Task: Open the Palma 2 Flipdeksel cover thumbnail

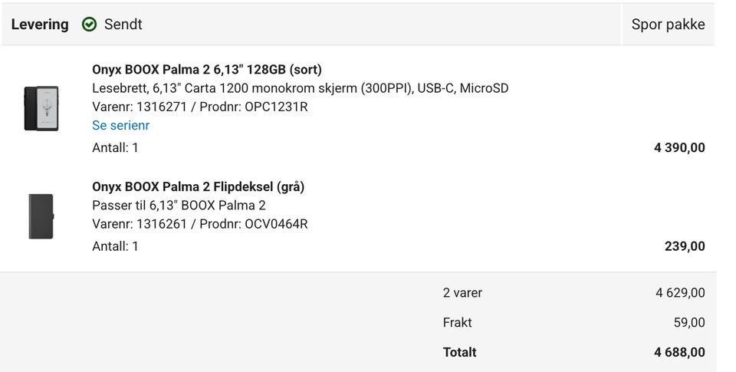Action: tap(41, 216)
